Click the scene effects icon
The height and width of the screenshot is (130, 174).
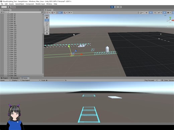pos(159,13)
